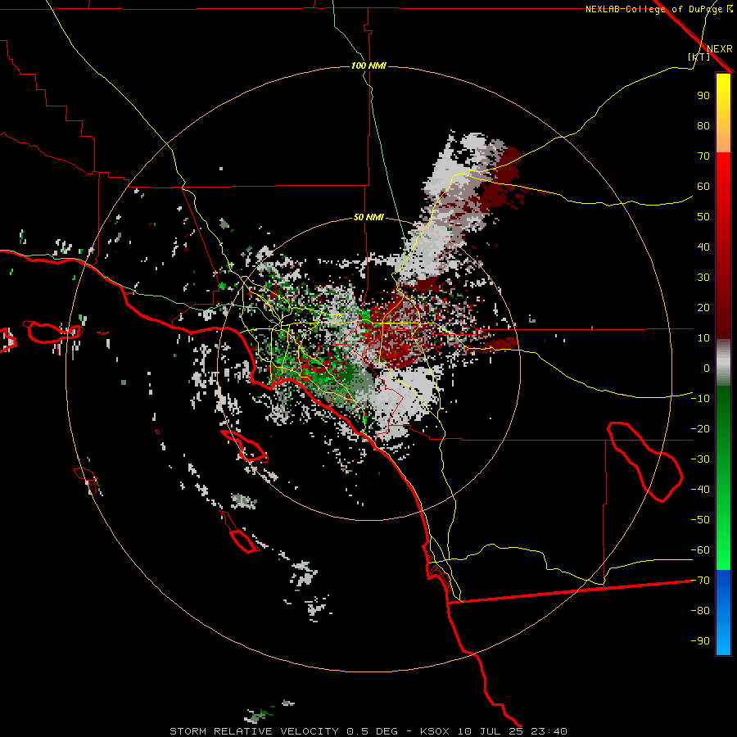Click the positive "30" scale label
Screen dimensions: 737x737
[703, 278]
